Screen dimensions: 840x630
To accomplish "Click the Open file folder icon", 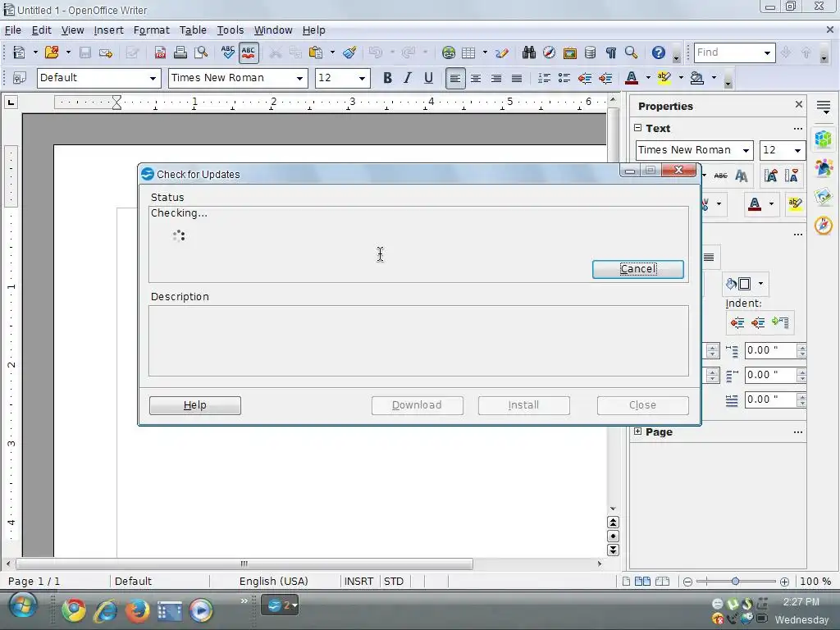I will coord(52,52).
